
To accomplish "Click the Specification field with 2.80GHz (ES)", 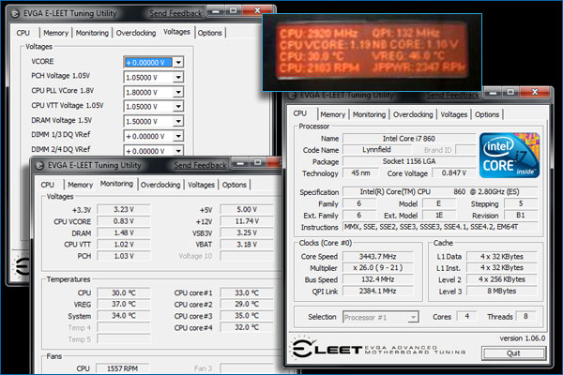I will coord(440,191).
